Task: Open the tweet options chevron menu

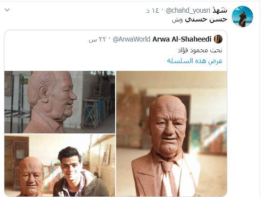Action: click(x=7, y=10)
